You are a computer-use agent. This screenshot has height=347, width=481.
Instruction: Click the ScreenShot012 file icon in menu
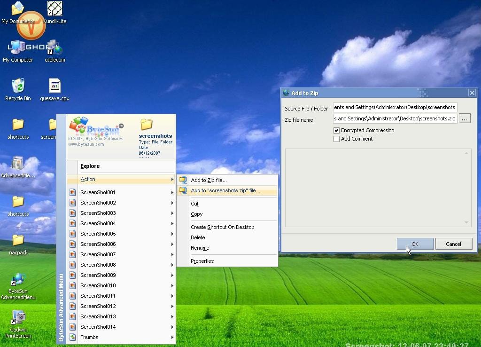[72, 306]
